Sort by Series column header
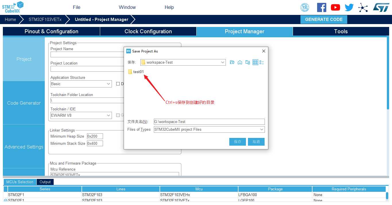 click(45, 189)
